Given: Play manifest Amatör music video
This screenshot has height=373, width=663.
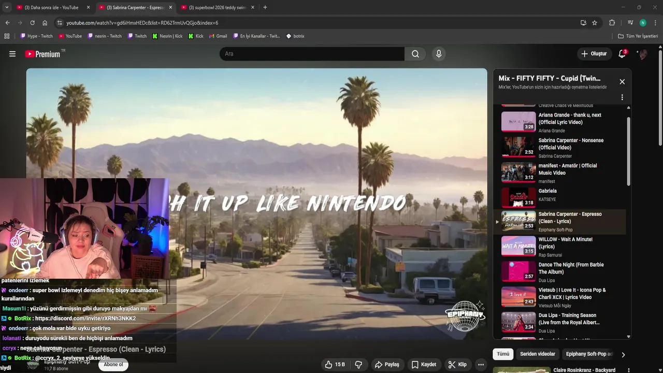Looking at the screenshot, I should coord(559,173).
